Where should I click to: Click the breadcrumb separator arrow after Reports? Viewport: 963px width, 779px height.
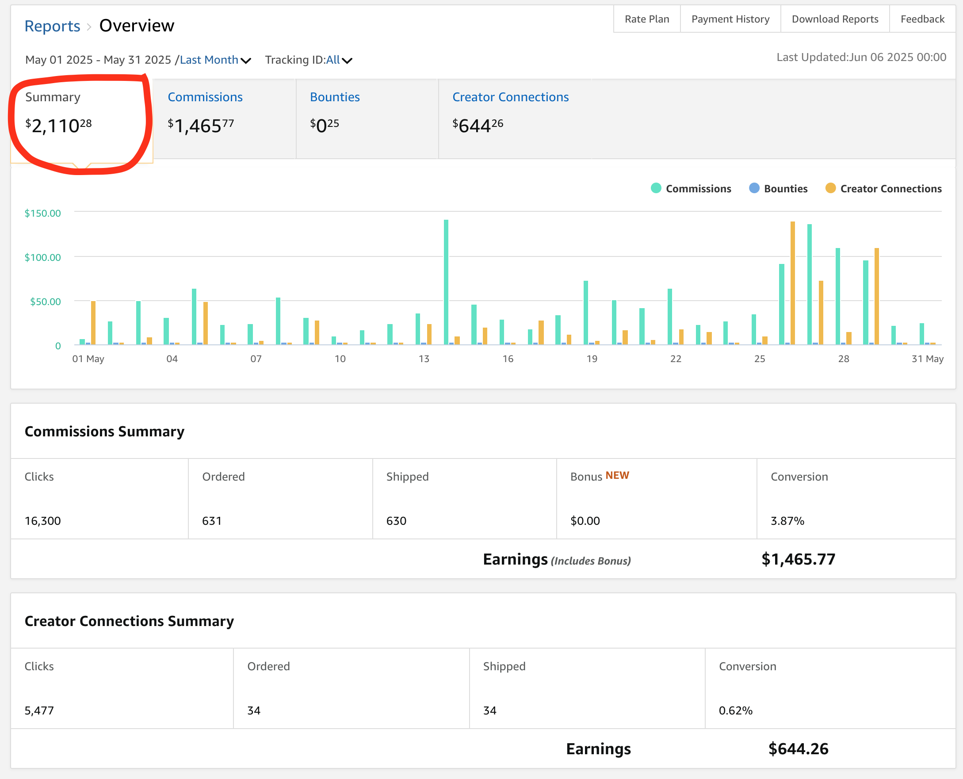[x=89, y=27]
